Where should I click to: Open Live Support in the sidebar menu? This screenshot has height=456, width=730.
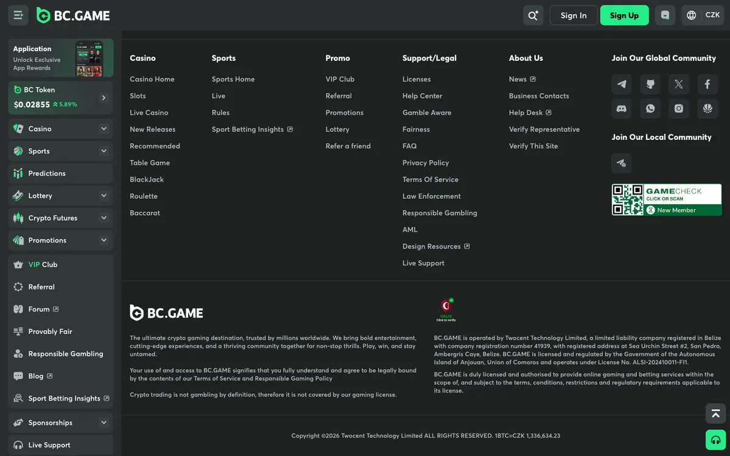(x=61, y=445)
